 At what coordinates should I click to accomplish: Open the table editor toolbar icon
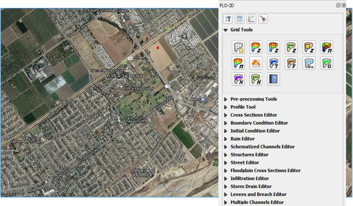(240, 19)
